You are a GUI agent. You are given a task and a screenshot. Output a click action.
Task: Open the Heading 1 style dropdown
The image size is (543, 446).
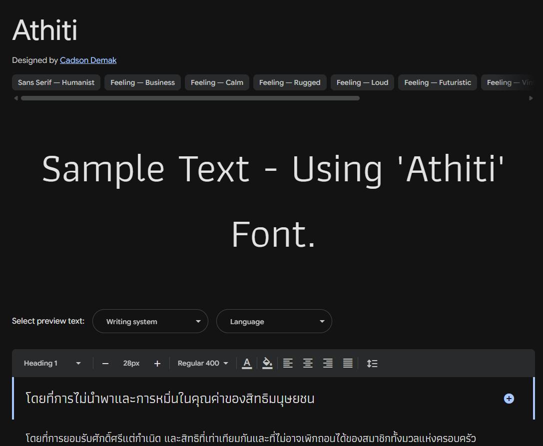pyautogui.click(x=52, y=363)
